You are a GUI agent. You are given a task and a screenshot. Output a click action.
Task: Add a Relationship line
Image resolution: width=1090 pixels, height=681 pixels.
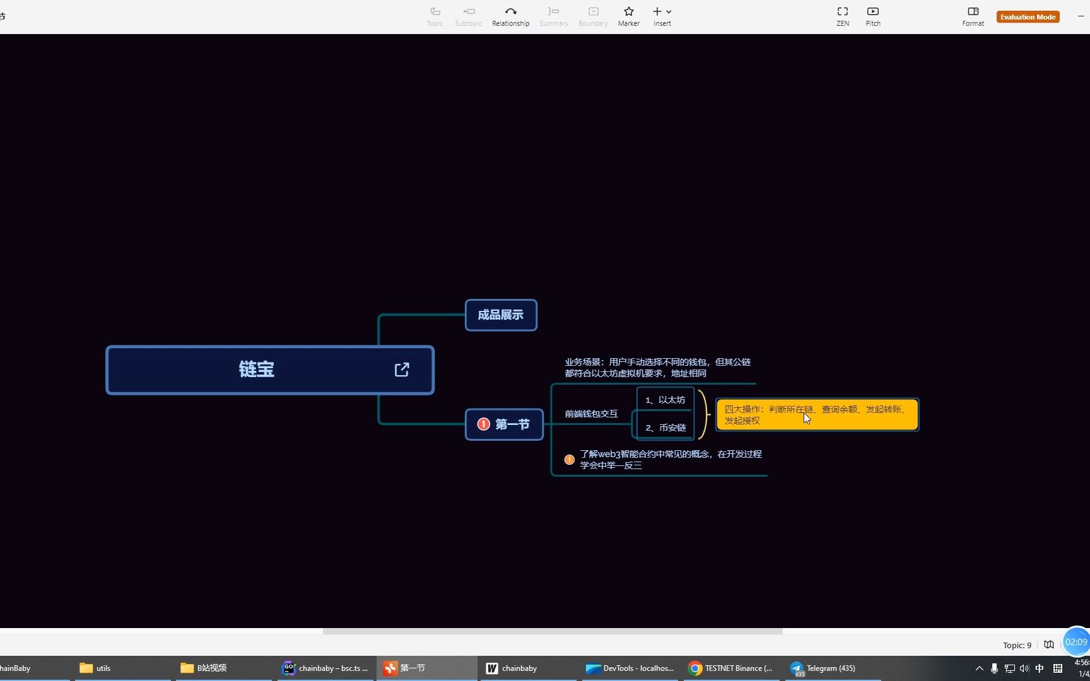click(510, 16)
